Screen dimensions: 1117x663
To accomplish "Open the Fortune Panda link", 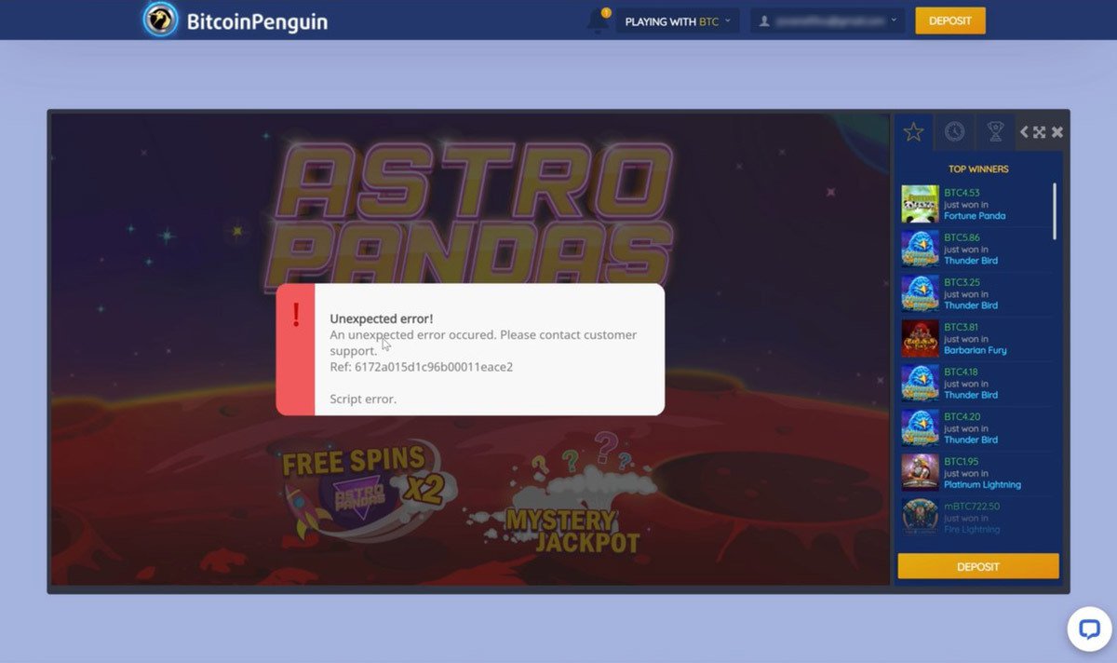I will 975,216.
